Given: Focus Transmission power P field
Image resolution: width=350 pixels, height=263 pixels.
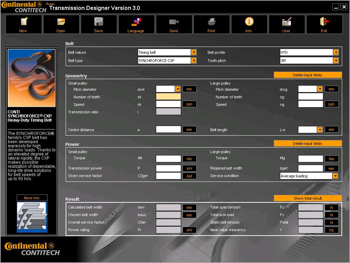Looking at the screenshot, I should tap(168, 168).
